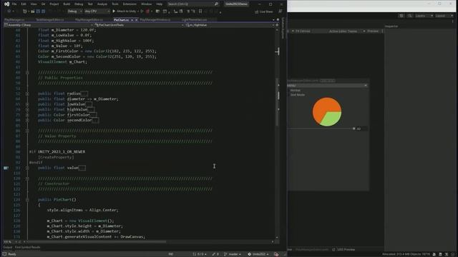Screen dimensions: 458x257
Task: Open the Assembly-CSharp project dropdown
Action: point(48,25)
